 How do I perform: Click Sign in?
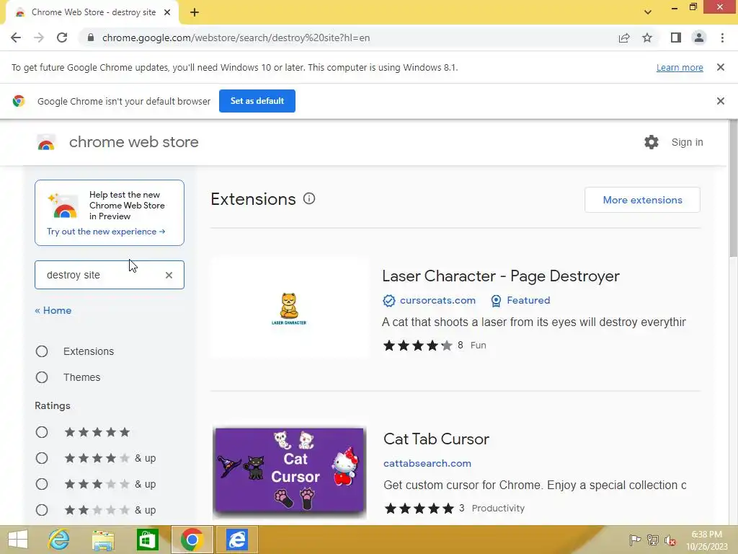point(687,142)
